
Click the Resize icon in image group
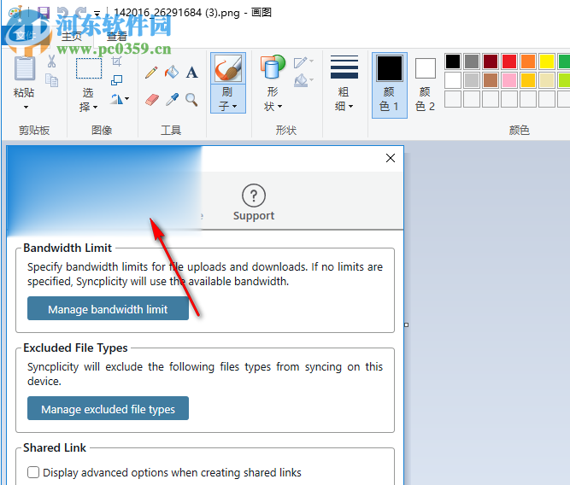click(x=116, y=80)
